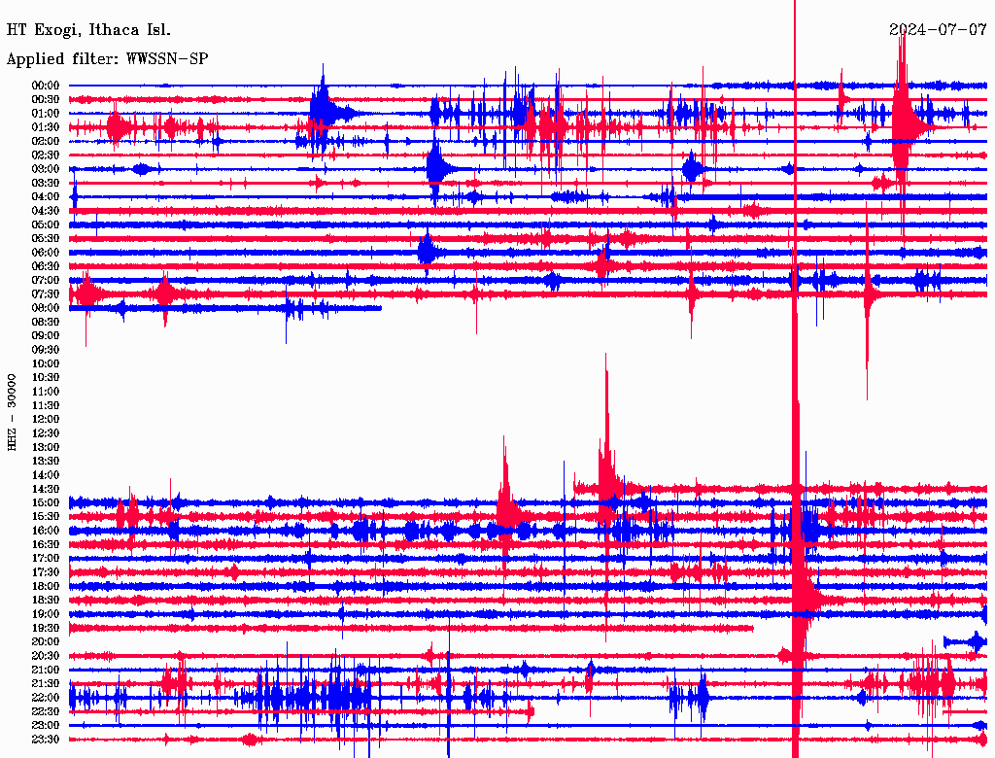This screenshot has width=995, height=758.
Task: Click the 05:00 time label
Action: [46, 224]
